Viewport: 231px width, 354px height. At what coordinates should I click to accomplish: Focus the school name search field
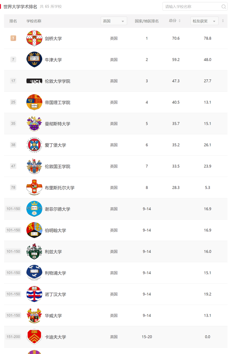191,7
